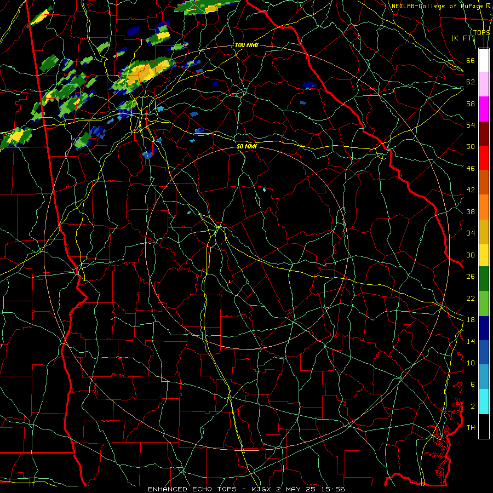Click the dark green legend swatch

484,279
